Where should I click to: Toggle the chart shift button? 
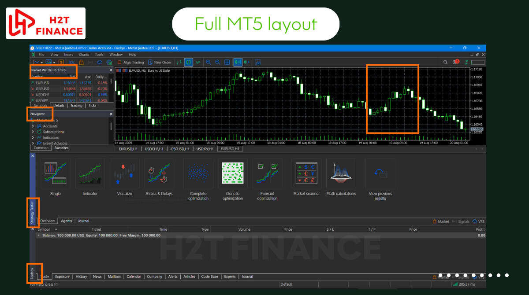click(247, 62)
